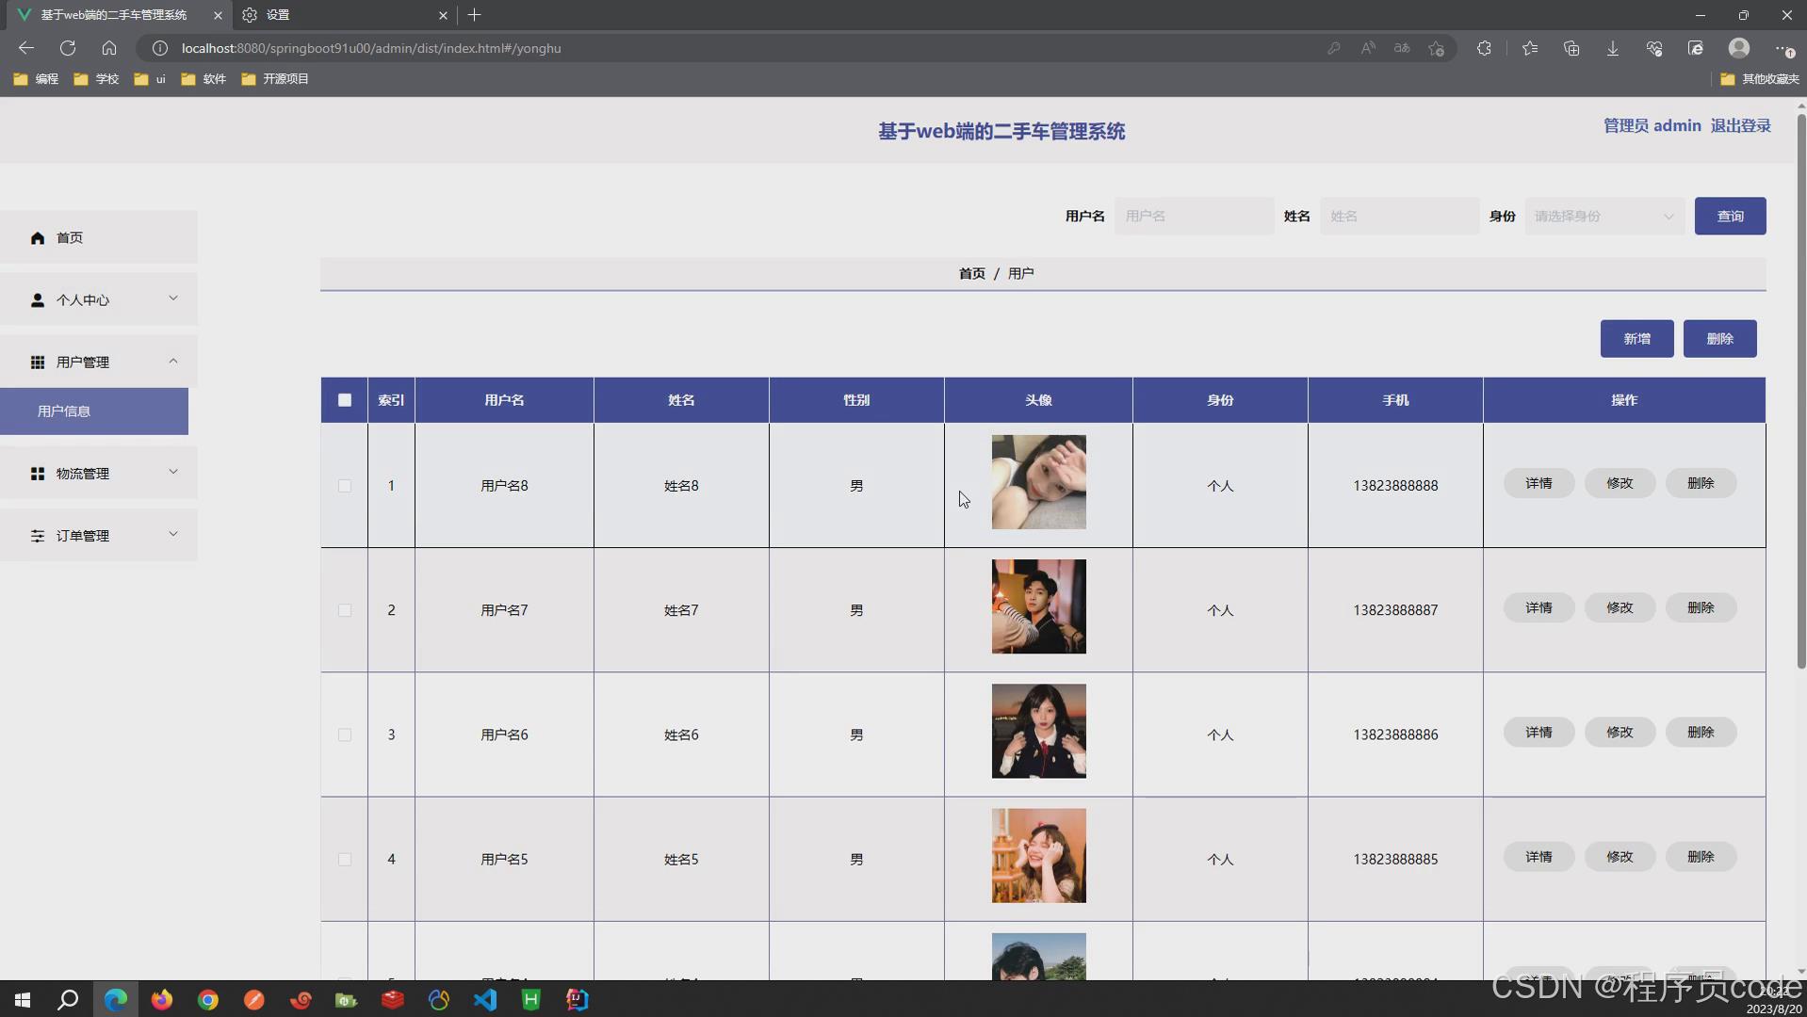Toggle the select-all checkbox in table header

pyautogui.click(x=344, y=399)
